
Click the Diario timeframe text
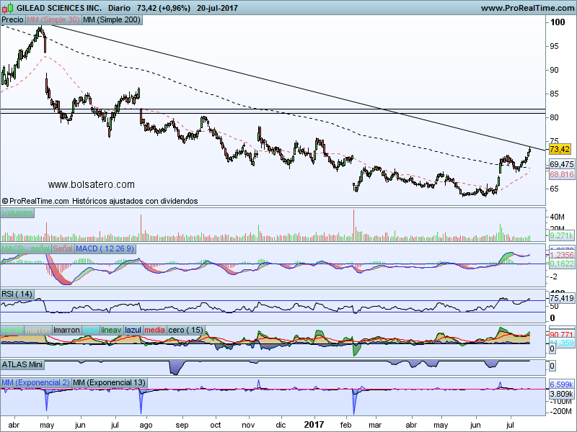tap(119, 8)
